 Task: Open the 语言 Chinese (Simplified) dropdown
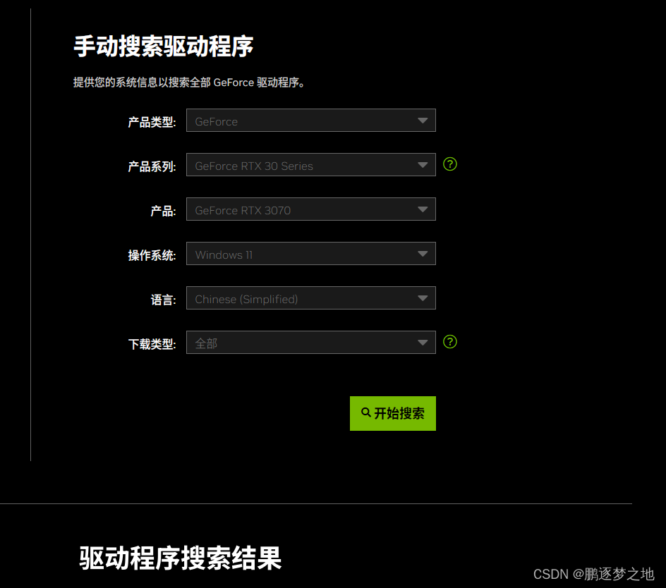click(311, 298)
